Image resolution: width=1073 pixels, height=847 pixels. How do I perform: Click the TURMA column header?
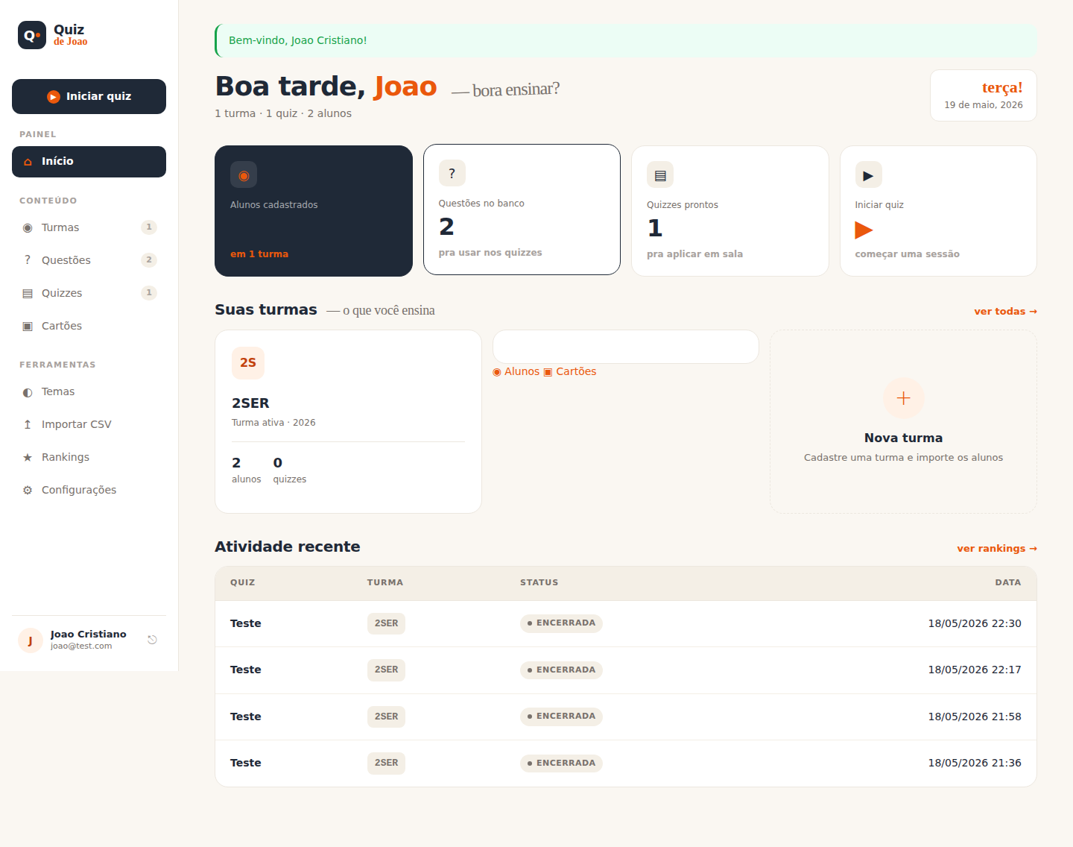point(385,582)
